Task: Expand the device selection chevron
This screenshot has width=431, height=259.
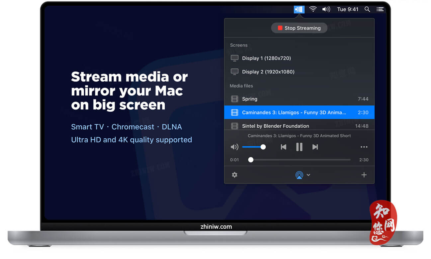Action: click(308, 175)
